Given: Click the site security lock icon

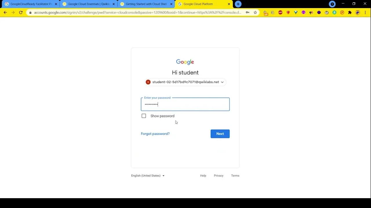Looking at the screenshot, I should (x=31, y=12).
